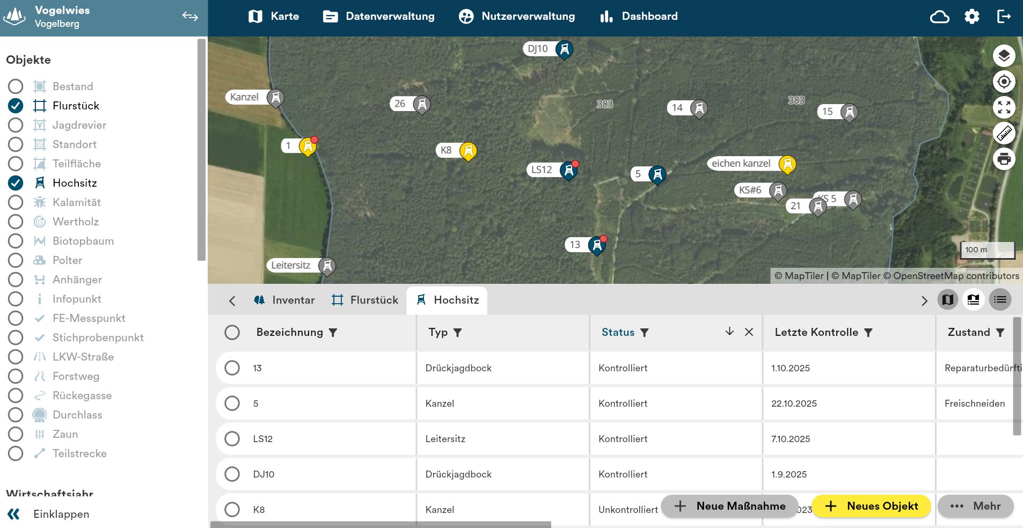Click the horizontal table scrollbar
This screenshot has height=528, width=1023.
coord(381,524)
